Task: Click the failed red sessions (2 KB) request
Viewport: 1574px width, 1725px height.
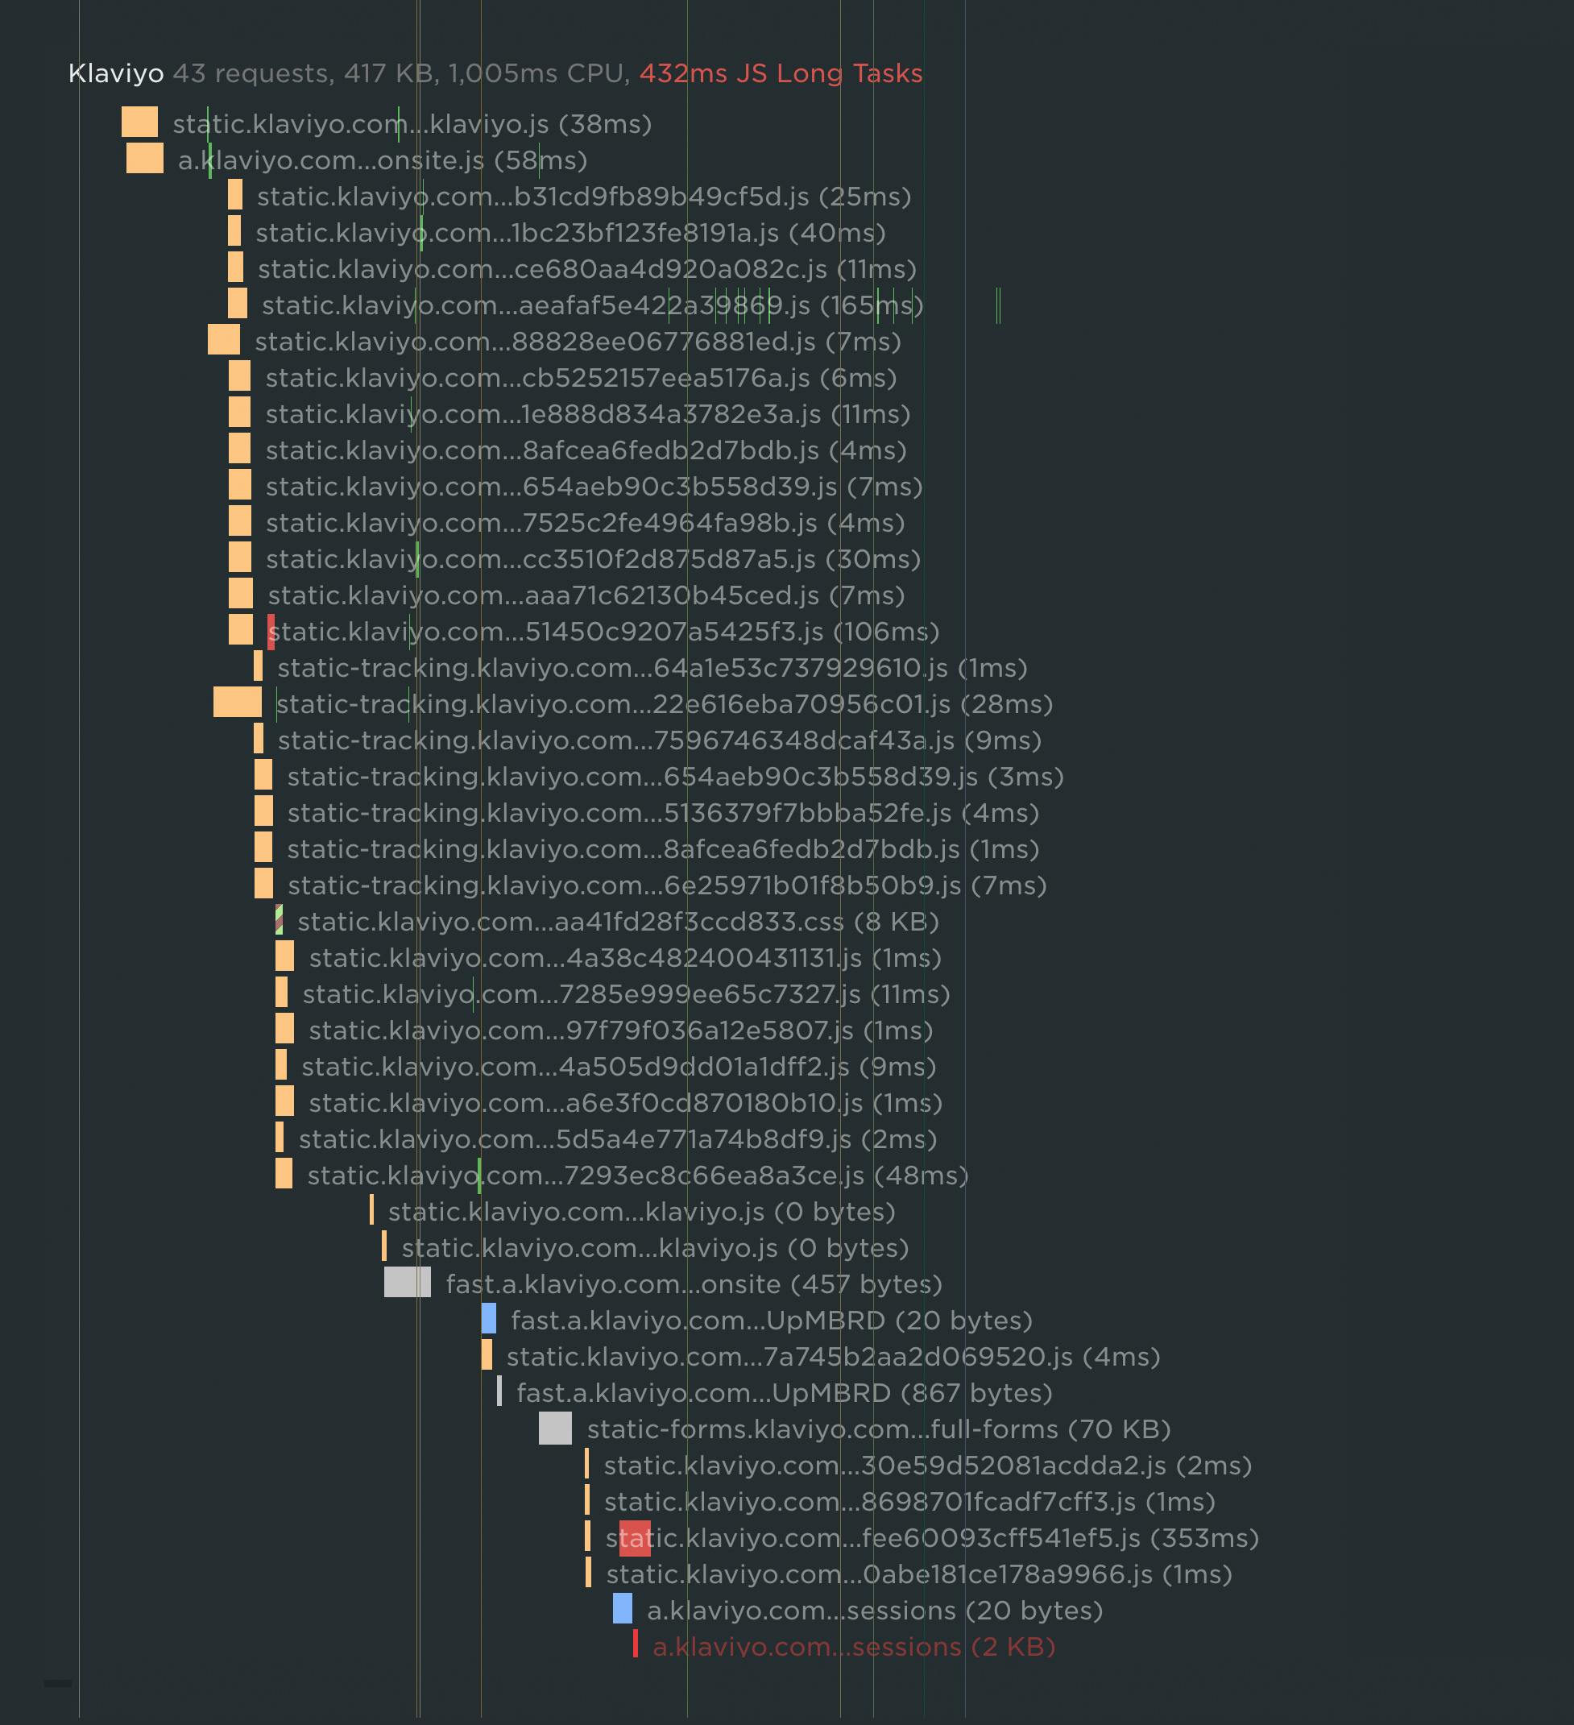Action: point(853,1646)
